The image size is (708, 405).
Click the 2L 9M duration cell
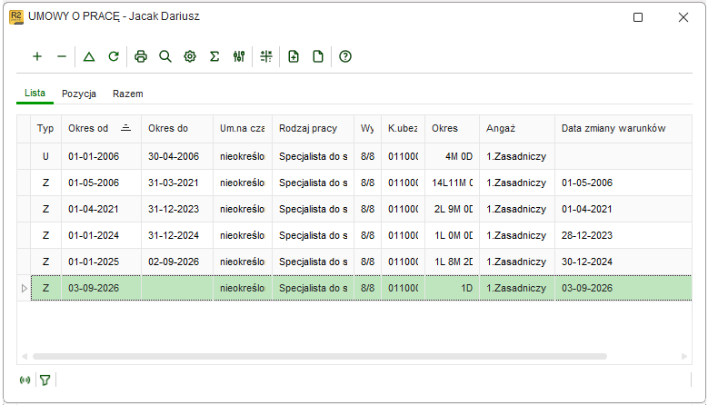tap(452, 209)
